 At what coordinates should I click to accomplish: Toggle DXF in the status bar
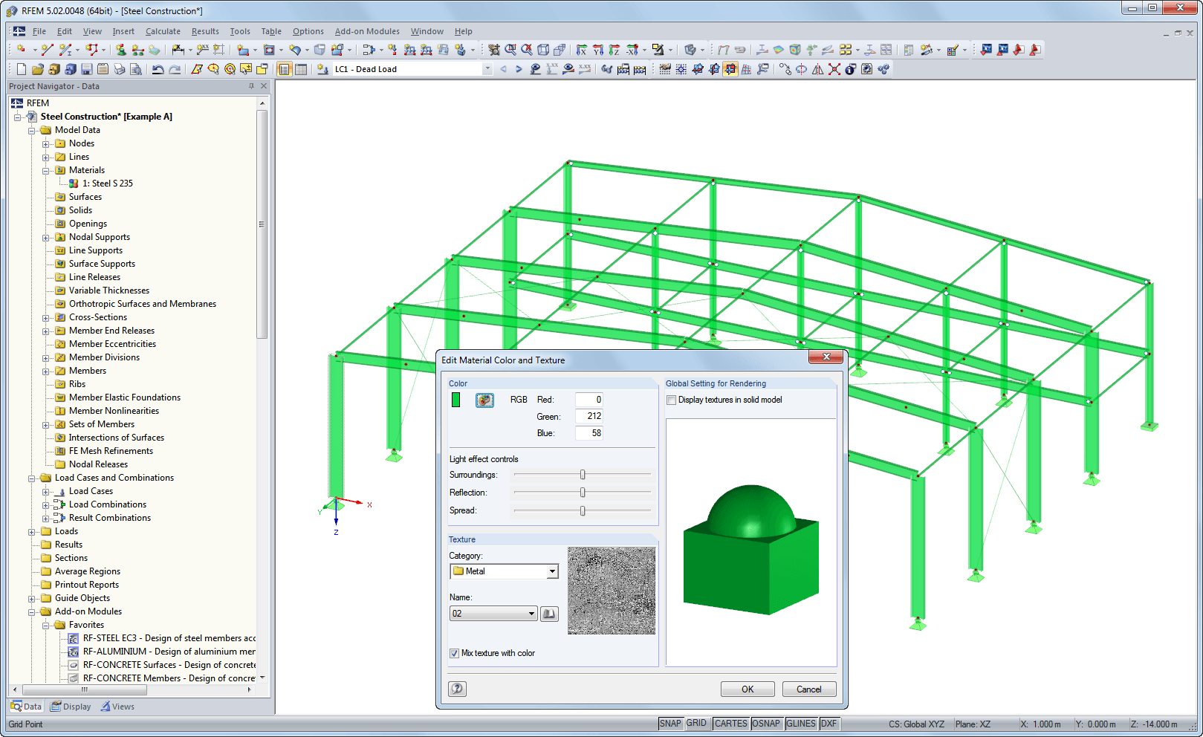click(x=829, y=724)
